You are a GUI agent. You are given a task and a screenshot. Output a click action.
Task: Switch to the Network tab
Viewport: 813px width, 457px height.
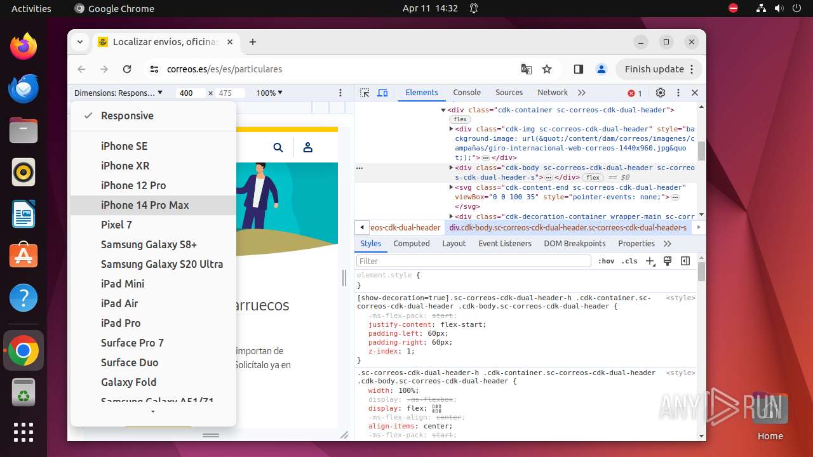click(x=553, y=93)
